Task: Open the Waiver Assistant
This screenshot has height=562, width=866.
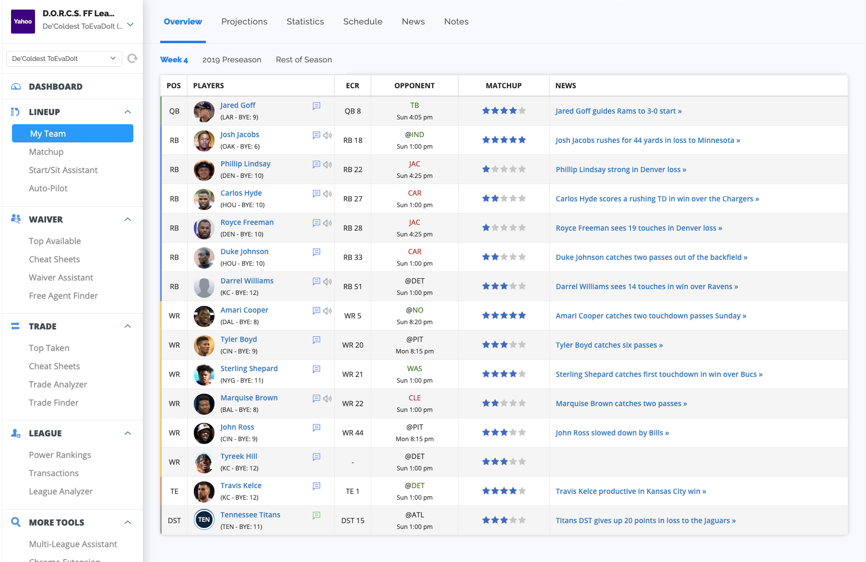Action: click(x=61, y=278)
